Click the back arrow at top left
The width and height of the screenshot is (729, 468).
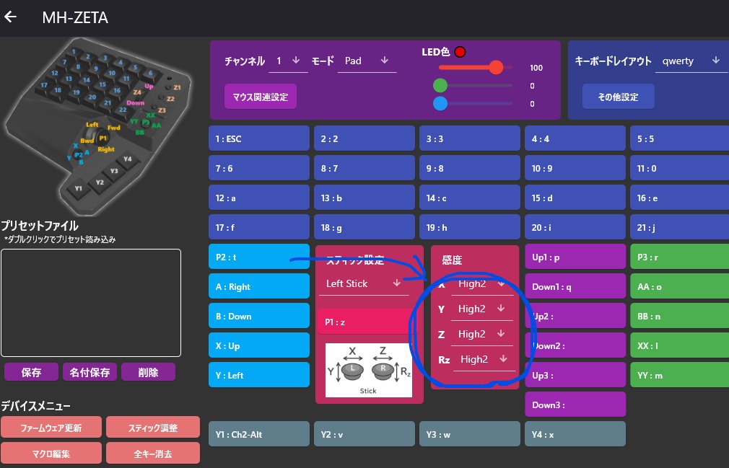pos(11,17)
